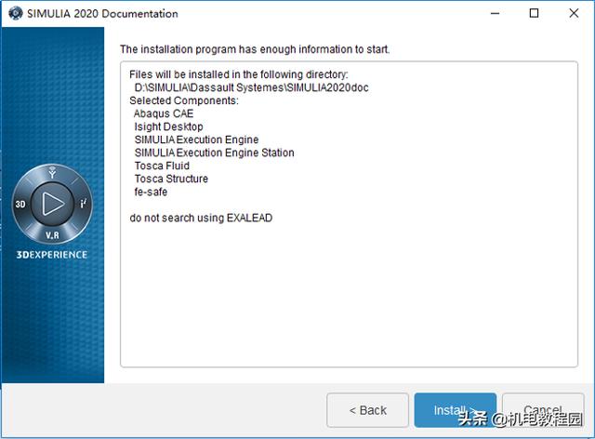Screen dimensions: 595x439
Task: Maximize the SIMULIA 2020 Documentation window
Action: pyautogui.click(x=534, y=13)
